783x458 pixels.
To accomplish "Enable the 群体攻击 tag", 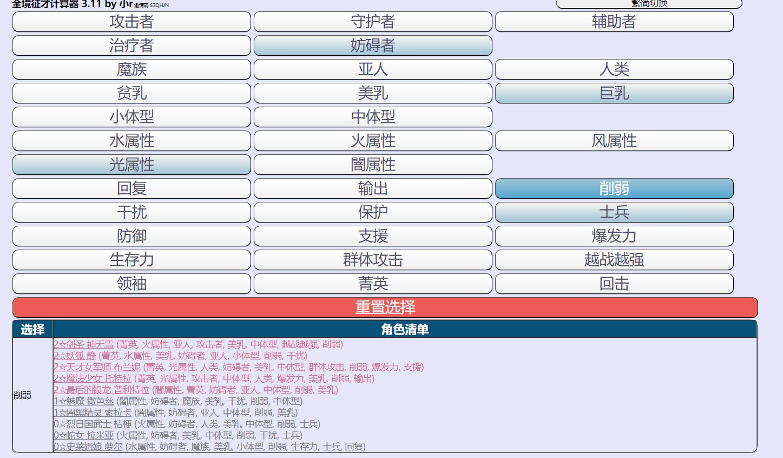I will (x=373, y=260).
